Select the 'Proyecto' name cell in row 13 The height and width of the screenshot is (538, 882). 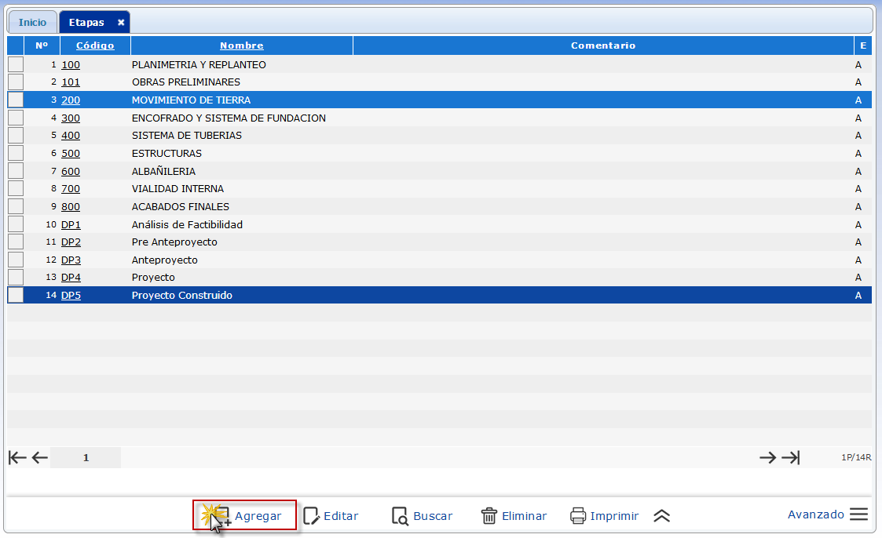pos(153,278)
